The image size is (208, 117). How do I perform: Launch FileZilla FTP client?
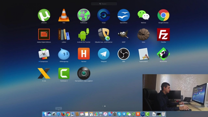(163, 34)
